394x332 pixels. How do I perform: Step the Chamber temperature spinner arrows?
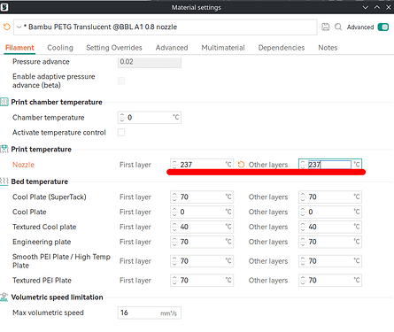(122, 118)
